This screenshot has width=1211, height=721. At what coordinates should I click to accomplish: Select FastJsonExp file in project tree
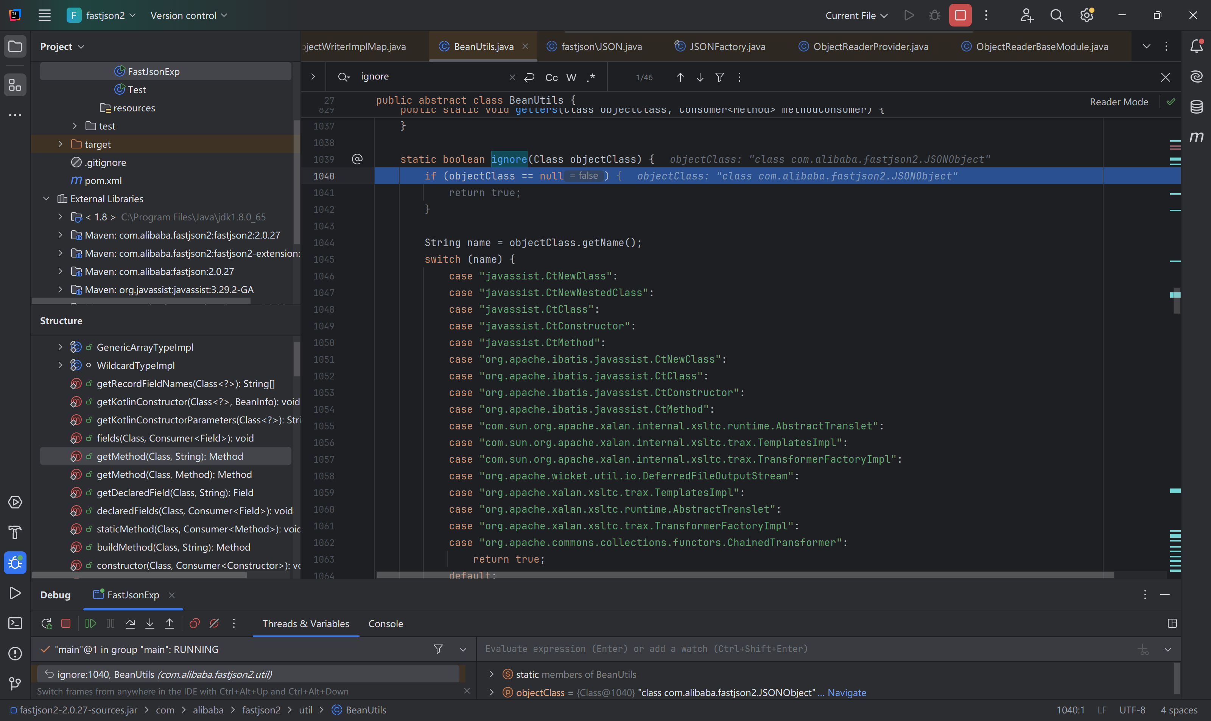(x=166, y=72)
